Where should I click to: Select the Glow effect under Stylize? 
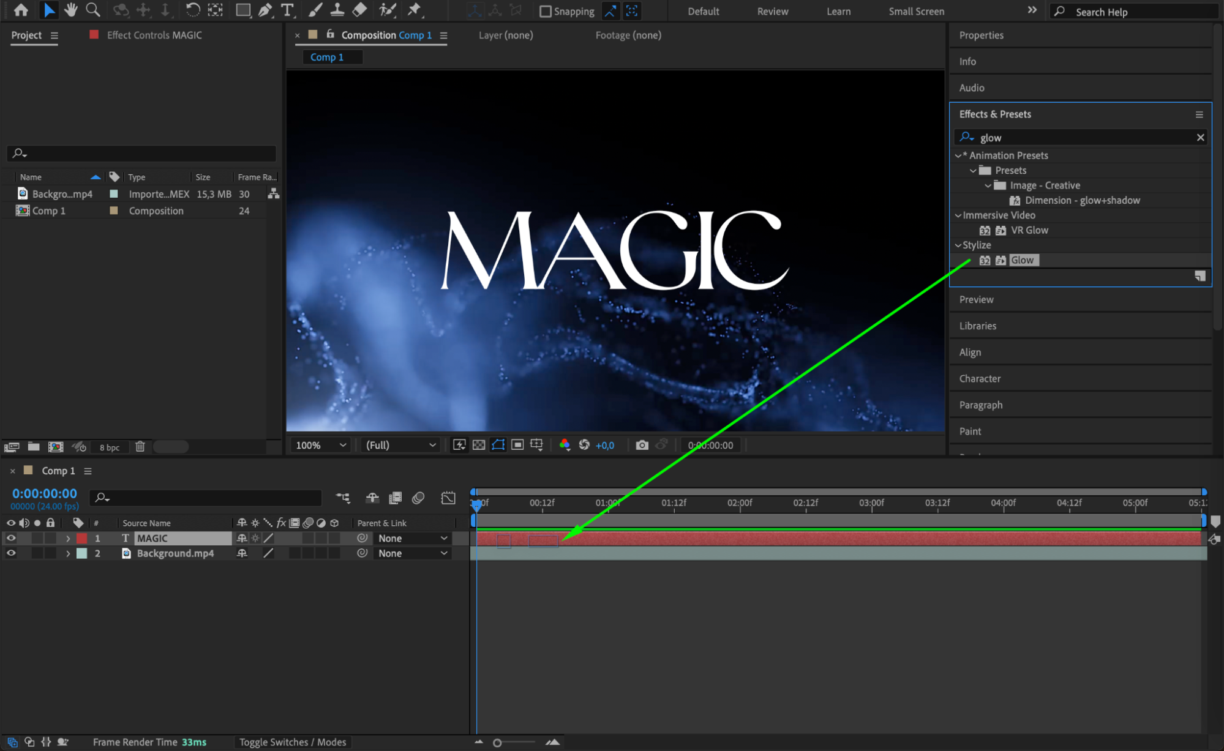[1022, 260]
